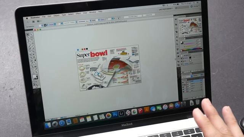The height and width of the screenshot is (137, 244).
Task: Open the Edit menu
Action: 49,16
